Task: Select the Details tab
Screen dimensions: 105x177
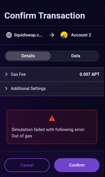Action: [x=28, y=56]
